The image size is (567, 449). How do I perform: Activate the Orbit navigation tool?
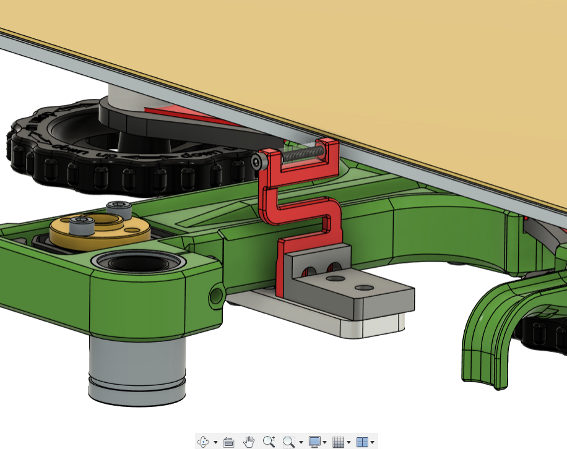pos(203,442)
